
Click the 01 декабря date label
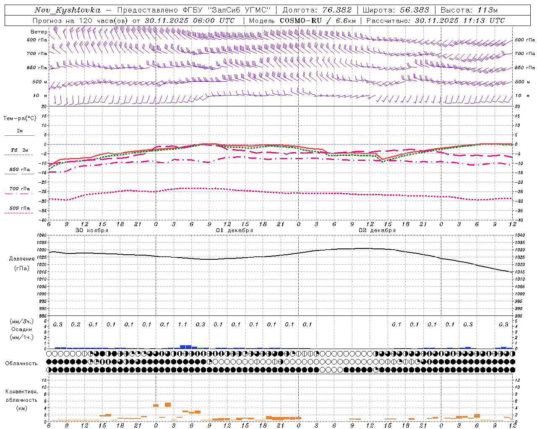click(x=235, y=230)
